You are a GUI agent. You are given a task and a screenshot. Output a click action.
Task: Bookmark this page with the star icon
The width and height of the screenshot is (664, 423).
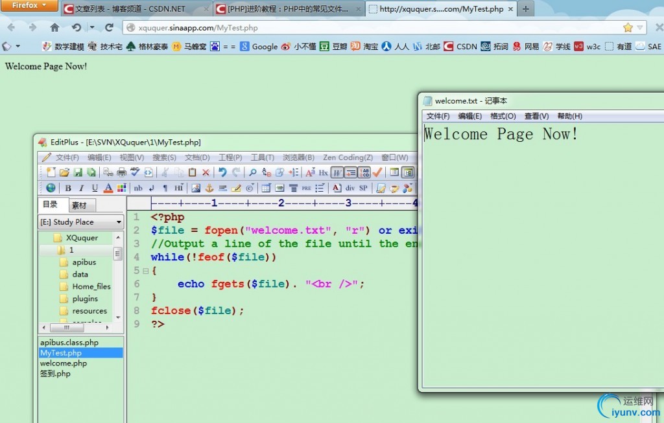(628, 28)
